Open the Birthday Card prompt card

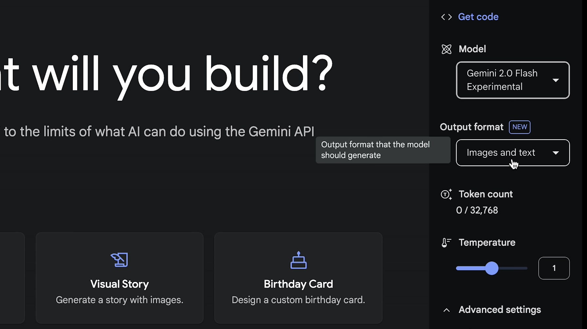click(298, 278)
